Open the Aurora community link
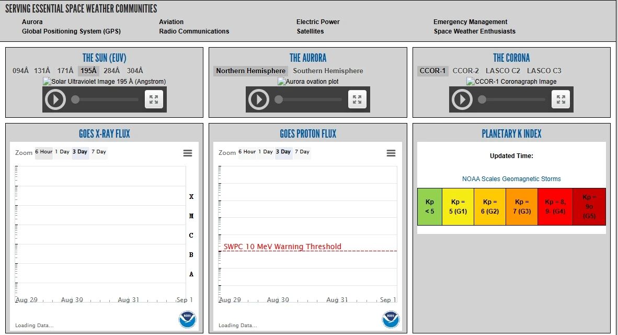The image size is (618, 335). coord(32,21)
